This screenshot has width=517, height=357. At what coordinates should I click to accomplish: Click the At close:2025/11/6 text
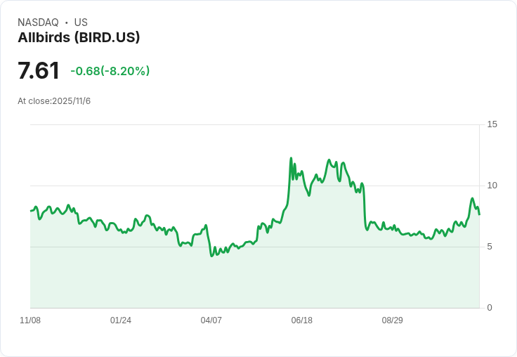click(x=54, y=101)
